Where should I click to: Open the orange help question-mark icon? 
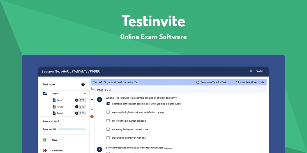point(92,116)
